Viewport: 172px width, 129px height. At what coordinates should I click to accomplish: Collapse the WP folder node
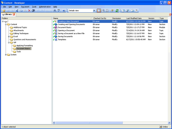click(9, 42)
